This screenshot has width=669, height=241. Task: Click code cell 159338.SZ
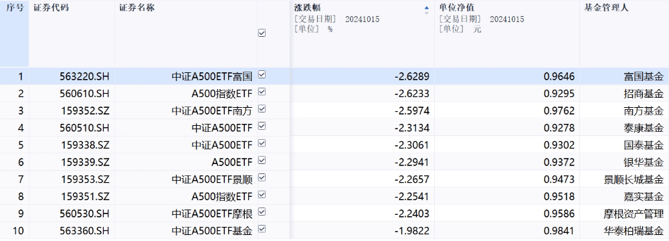click(x=86, y=145)
